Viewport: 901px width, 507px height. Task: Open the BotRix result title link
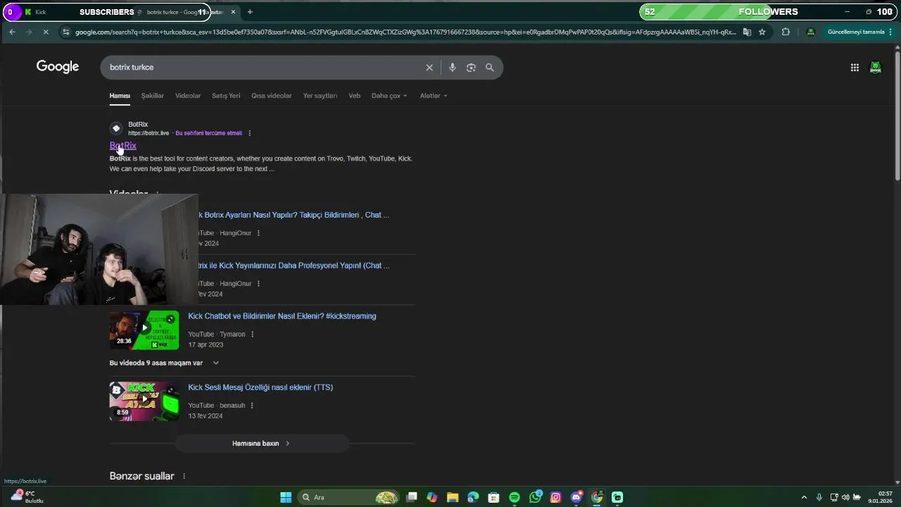pos(123,146)
